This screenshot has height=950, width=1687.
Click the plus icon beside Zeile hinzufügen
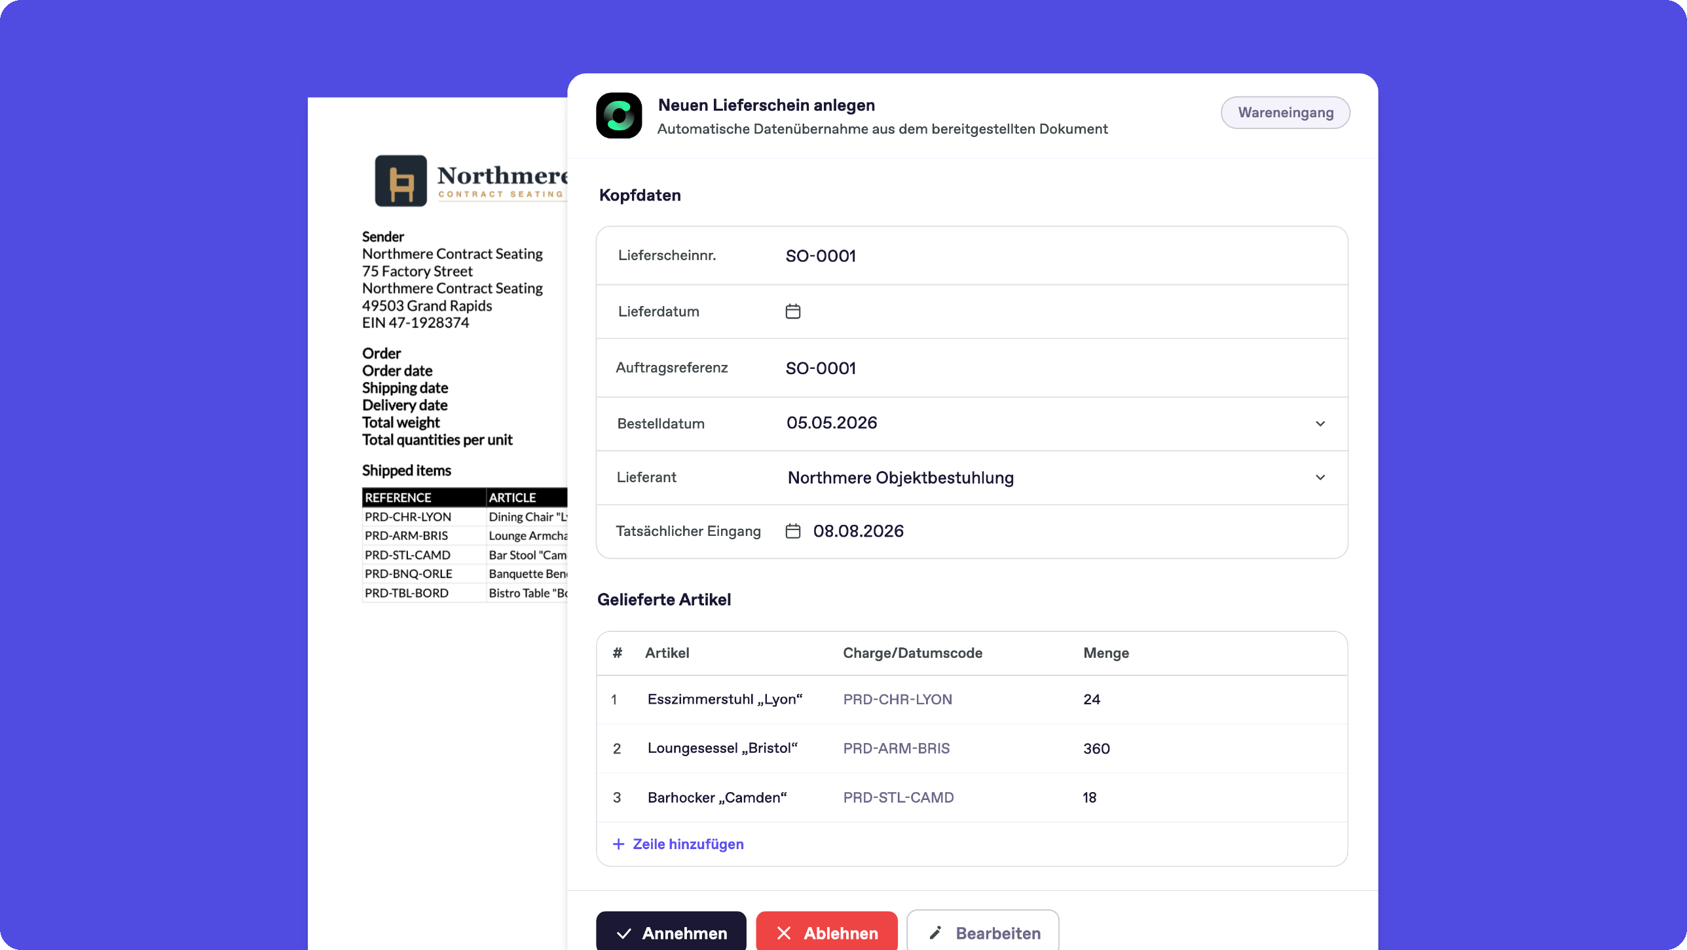pos(618,844)
